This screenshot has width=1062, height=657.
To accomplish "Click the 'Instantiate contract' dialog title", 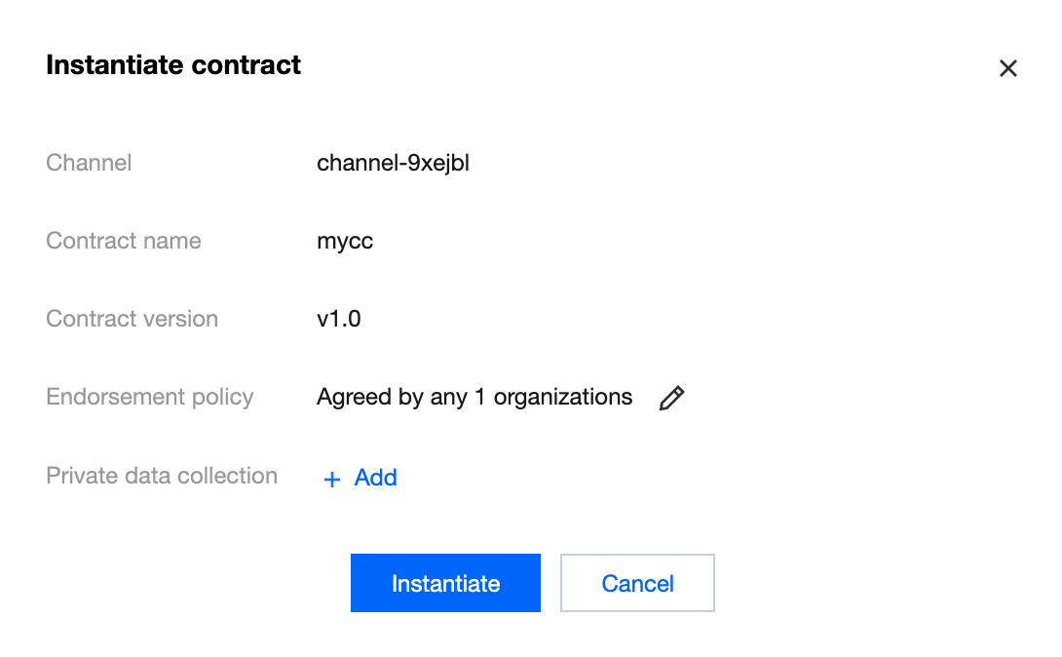I will point(173,65).
